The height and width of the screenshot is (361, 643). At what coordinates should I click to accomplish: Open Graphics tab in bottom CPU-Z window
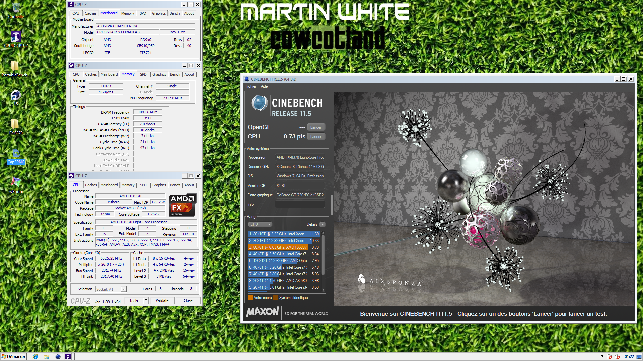[159, 185]
